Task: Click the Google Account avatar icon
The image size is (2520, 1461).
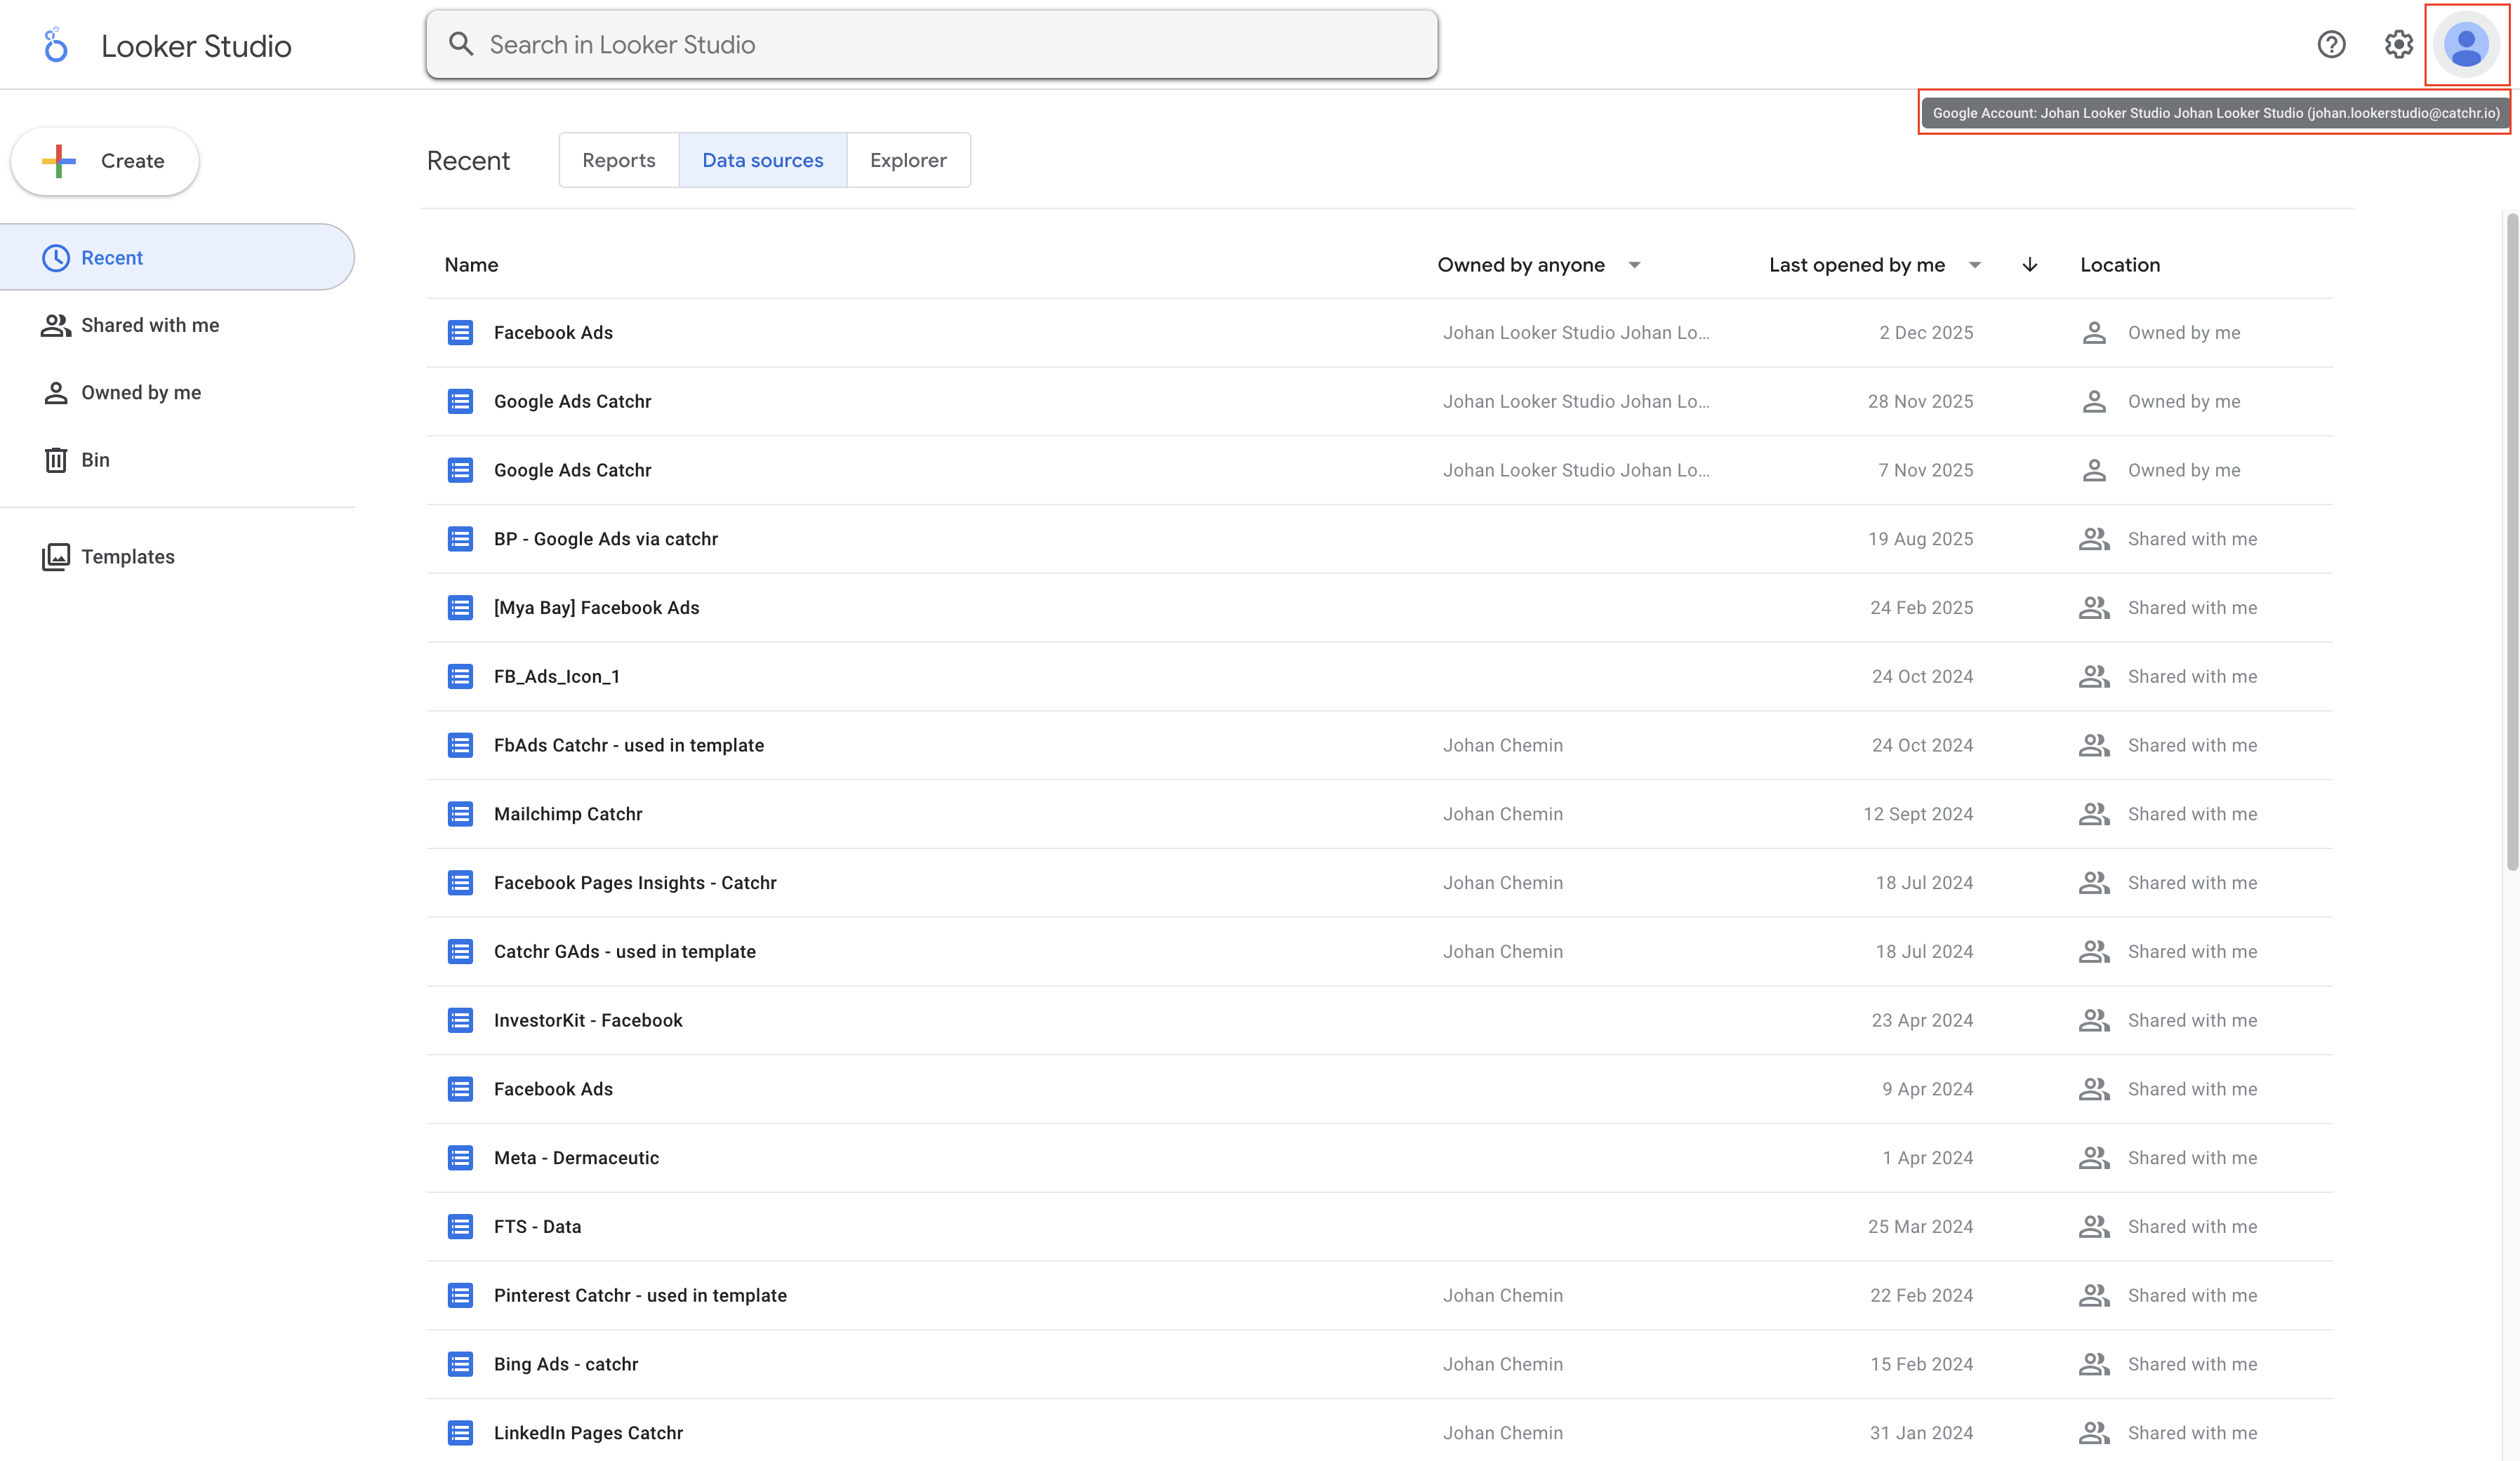Action: click(2466, 45)
